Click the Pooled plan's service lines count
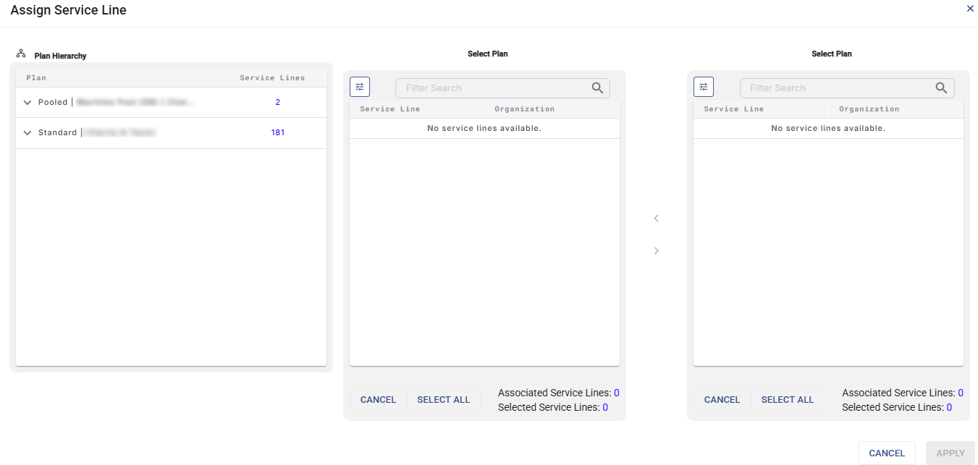Image resolution: width=978 pixels, height=465 pixels. [x=277, y=103]
